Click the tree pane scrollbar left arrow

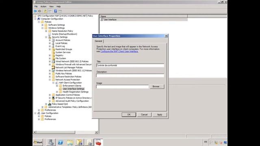tap(35, 132)
